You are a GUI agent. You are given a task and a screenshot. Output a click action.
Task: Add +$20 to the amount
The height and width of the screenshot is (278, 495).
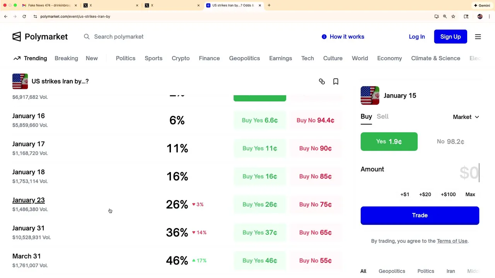425,194
